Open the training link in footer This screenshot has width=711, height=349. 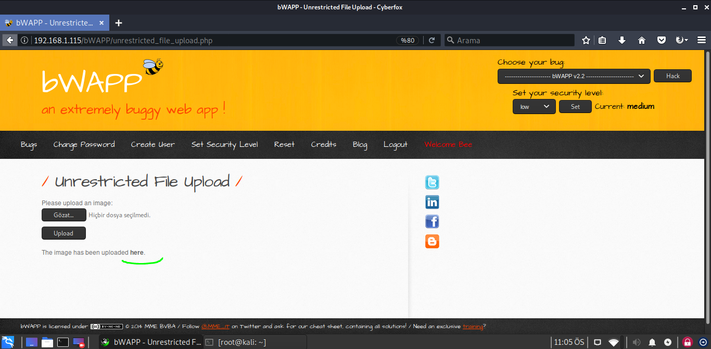473,327
